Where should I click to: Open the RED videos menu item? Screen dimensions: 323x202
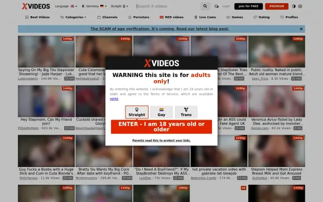coord(171,17)
